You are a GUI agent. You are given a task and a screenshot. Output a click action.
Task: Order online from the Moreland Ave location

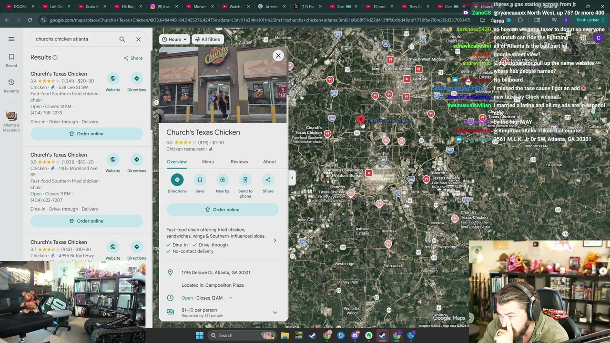pyautogui.click(x=87, y=221)
